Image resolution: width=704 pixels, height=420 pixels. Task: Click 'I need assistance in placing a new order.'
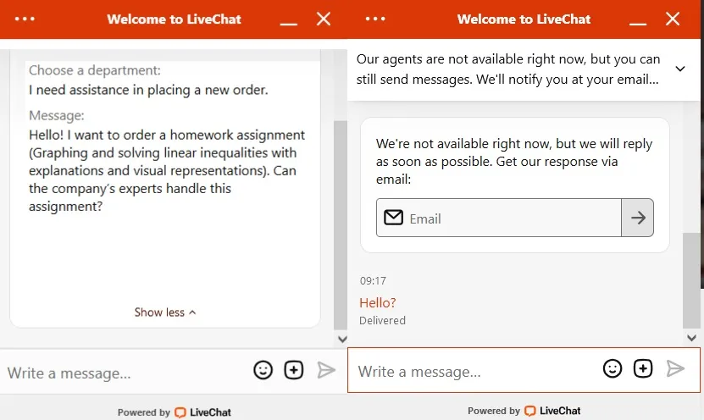[x=148, y=90]
